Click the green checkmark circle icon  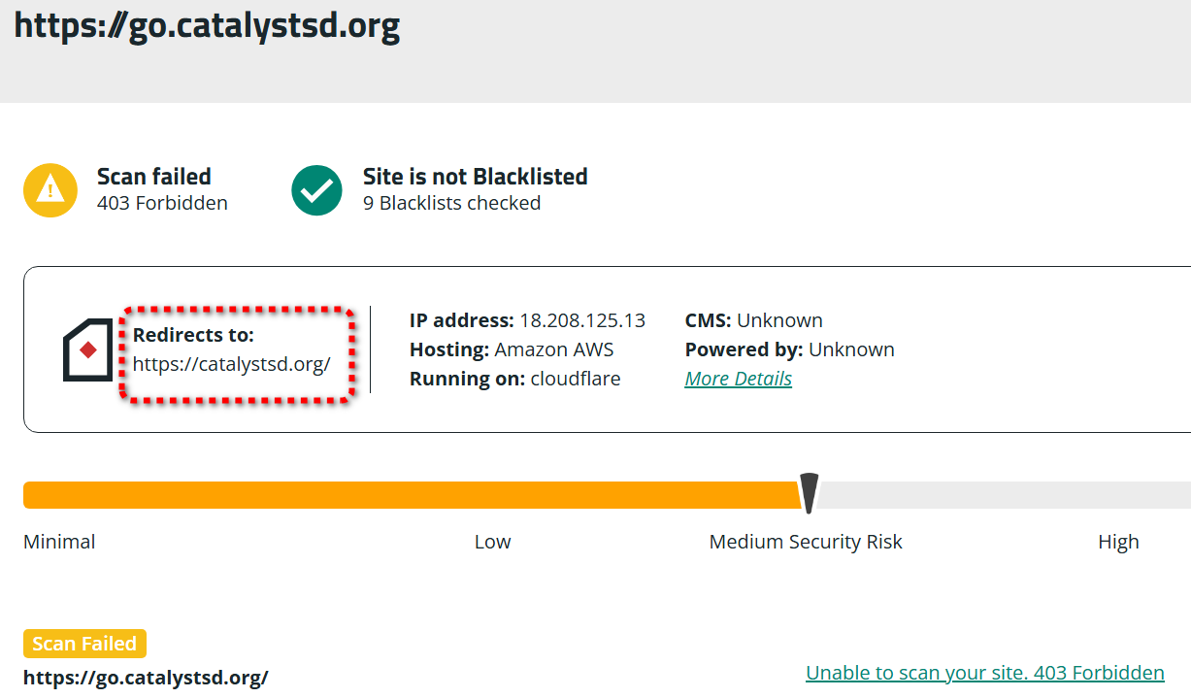[316, 190]
